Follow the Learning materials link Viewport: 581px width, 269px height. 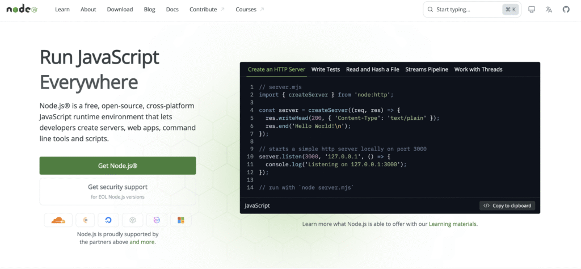(453, 224)
